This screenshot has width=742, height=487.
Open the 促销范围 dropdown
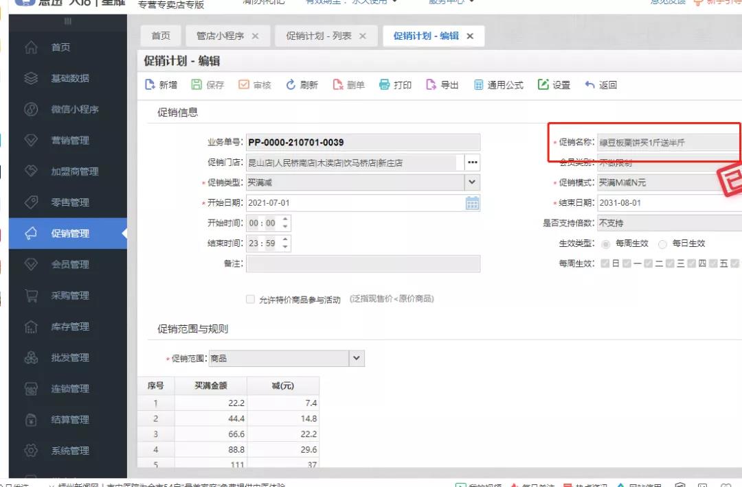[x=356, y=358]
